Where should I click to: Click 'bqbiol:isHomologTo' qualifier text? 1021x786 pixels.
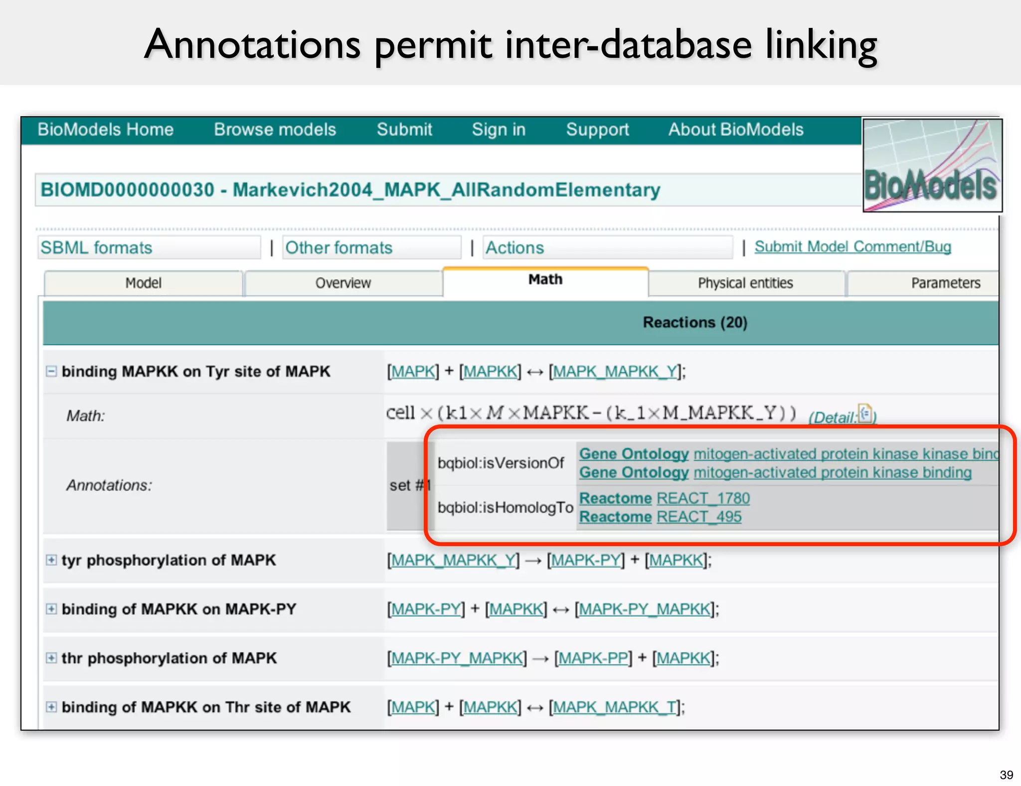click(x=506, y=507)
